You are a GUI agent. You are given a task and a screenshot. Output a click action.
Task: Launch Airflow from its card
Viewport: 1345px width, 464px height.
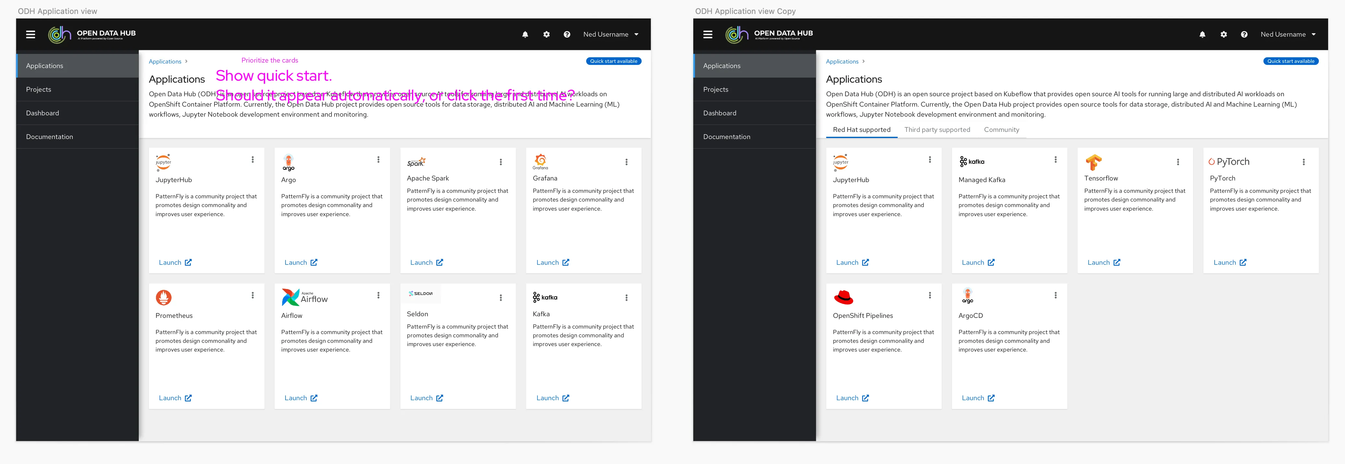(x=301, y=398)
